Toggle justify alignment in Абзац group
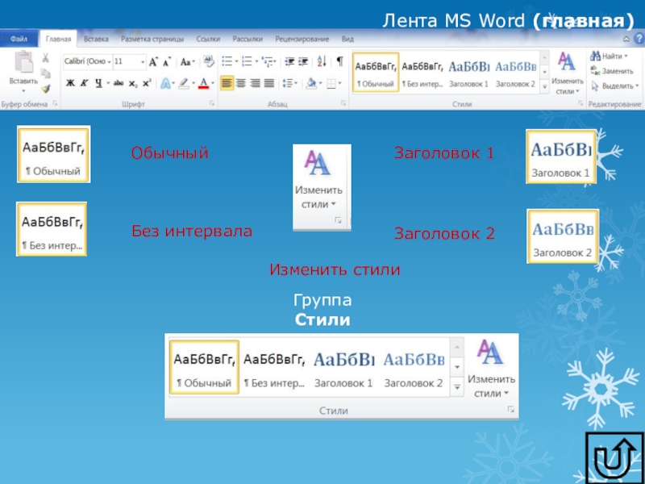The width and height of the screenshot is (645, 484). point(269,84)
